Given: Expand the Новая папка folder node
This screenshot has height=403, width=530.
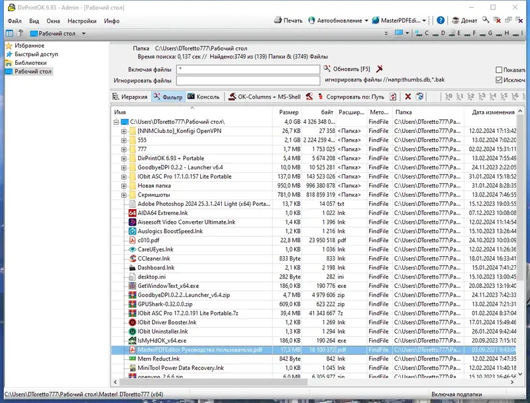Looking at the screenshot, I should coord(124,186).
